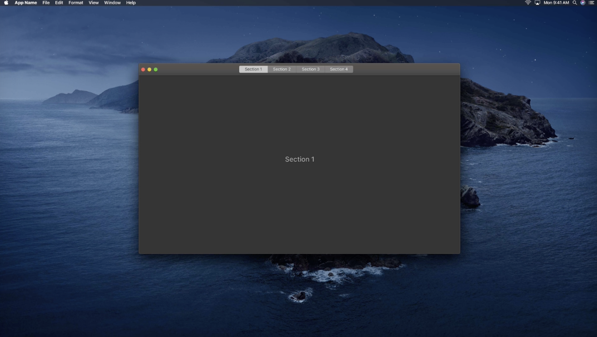The width and height of the screenshot is (597, 337).
Task: Select the Section 1 segment
Action: [253, 69]
